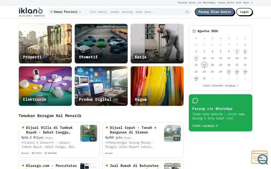
Task: Click the Villa listing pool thumbnail
Action: click(89, 133)
